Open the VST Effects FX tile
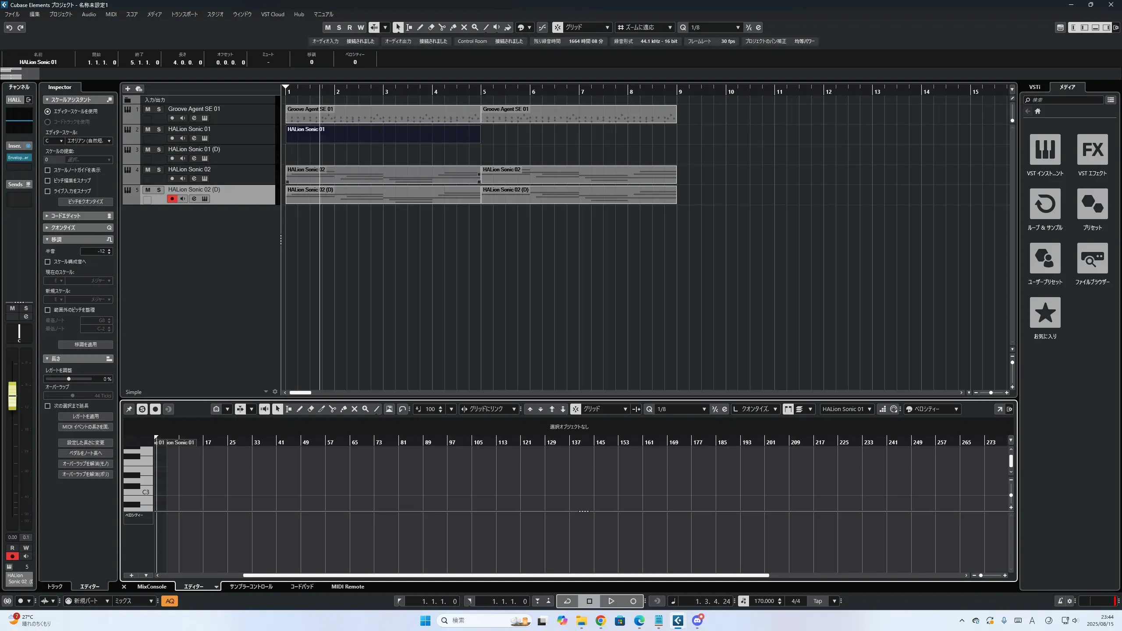Viewport: 1122px width, 631px height. tap(1092, 149)
